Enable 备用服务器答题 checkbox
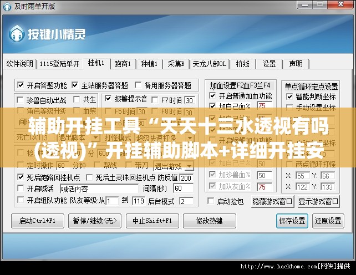 tap(138, 85)
